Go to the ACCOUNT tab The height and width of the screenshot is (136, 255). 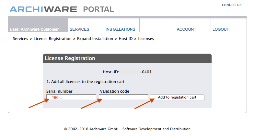(186, 29)
